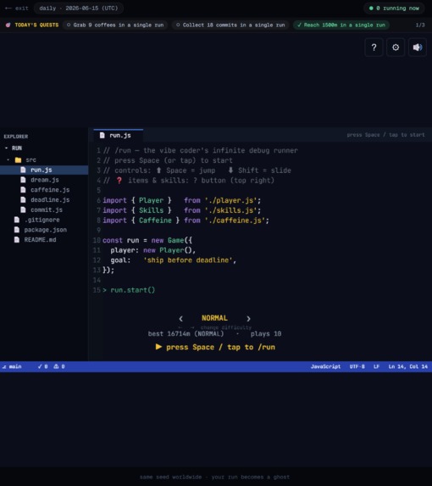Image resolution: width=432 pixels, height=486 pixels.
Task: Select the completed Reach 1500m quest
Action: (x=341, y=25)
